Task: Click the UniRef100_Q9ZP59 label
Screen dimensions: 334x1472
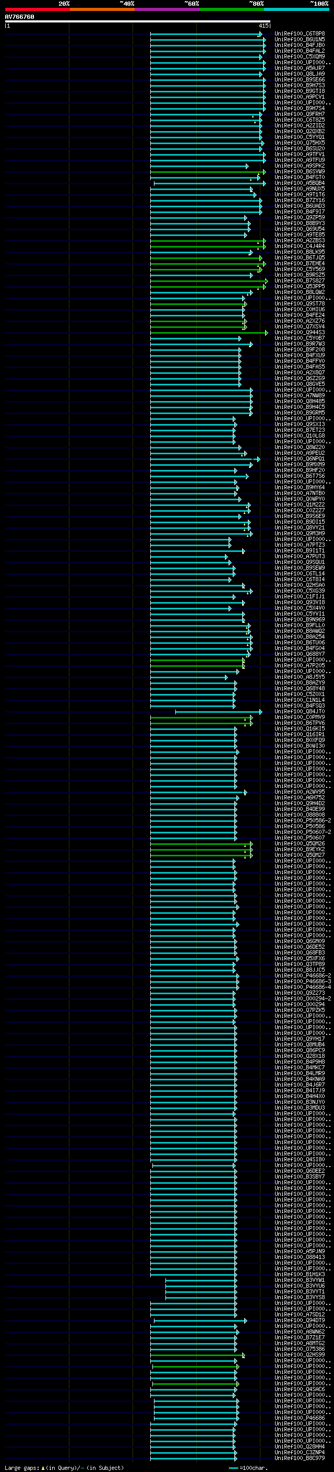Action: pyautogui.click(x=300, y=218)
